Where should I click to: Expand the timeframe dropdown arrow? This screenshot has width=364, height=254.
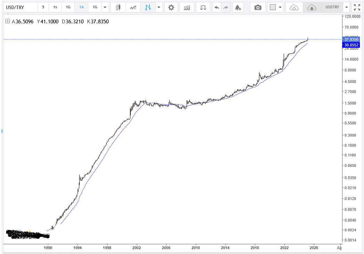[105, 7]
